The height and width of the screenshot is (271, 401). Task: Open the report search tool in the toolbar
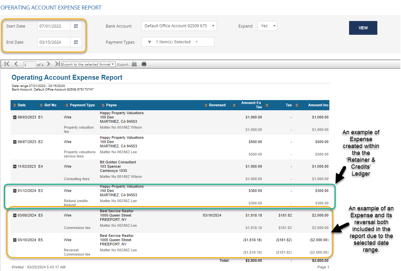pos(134,64)
